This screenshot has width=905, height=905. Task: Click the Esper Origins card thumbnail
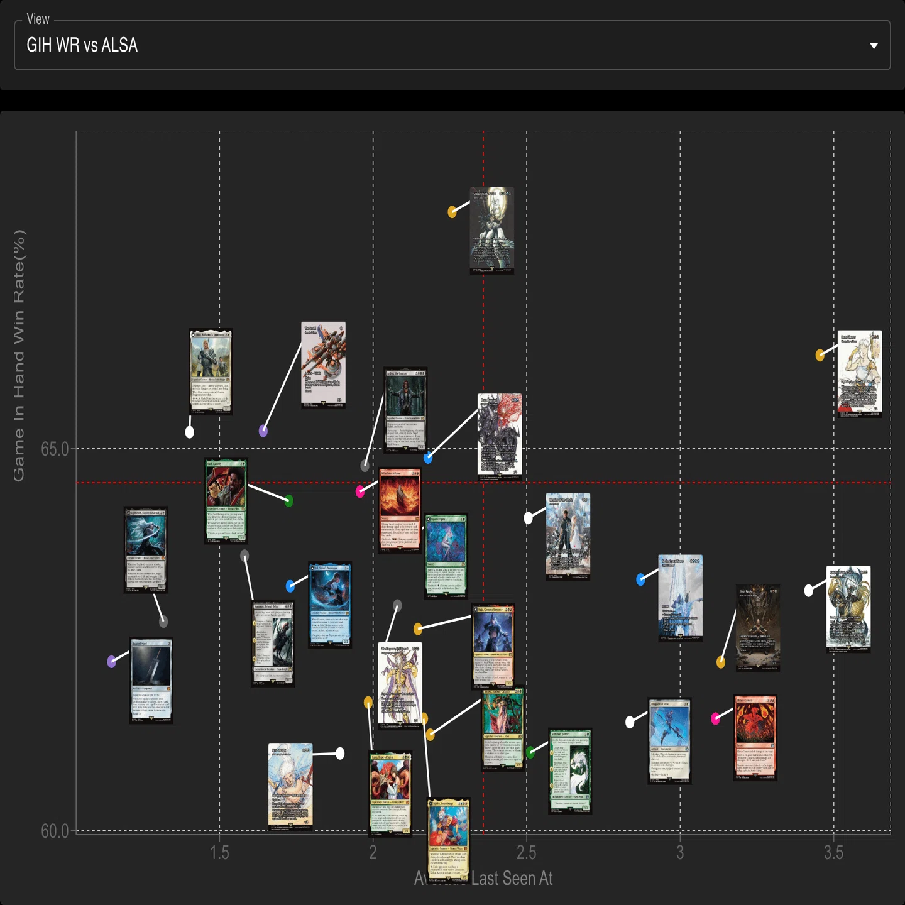446,556
